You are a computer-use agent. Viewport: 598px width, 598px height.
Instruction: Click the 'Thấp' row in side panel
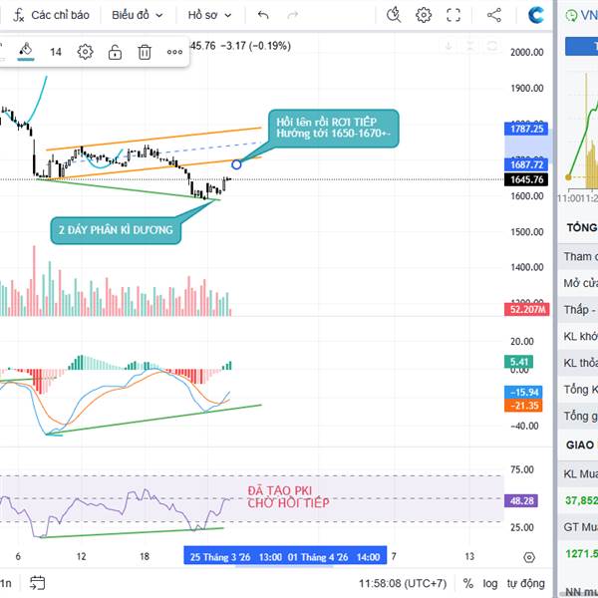[579, 309]
